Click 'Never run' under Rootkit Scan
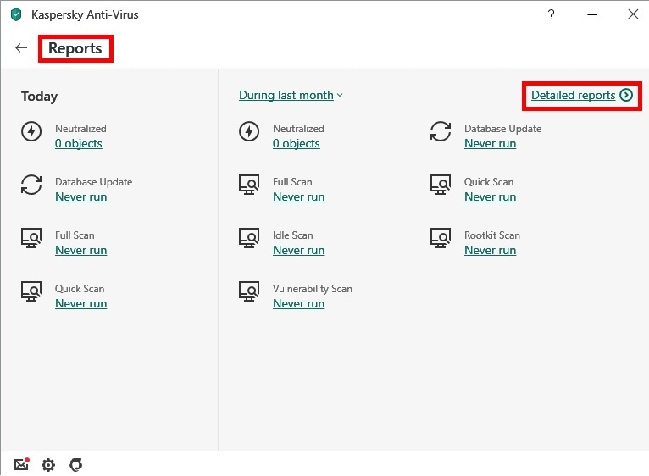 (x=490, y=250)
